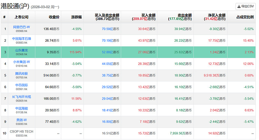
Task: Sort by 收盘价 column header
Action: point(54,17)
